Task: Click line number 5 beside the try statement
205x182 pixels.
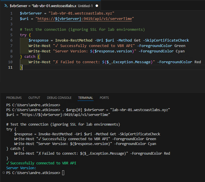Action: 11,35
